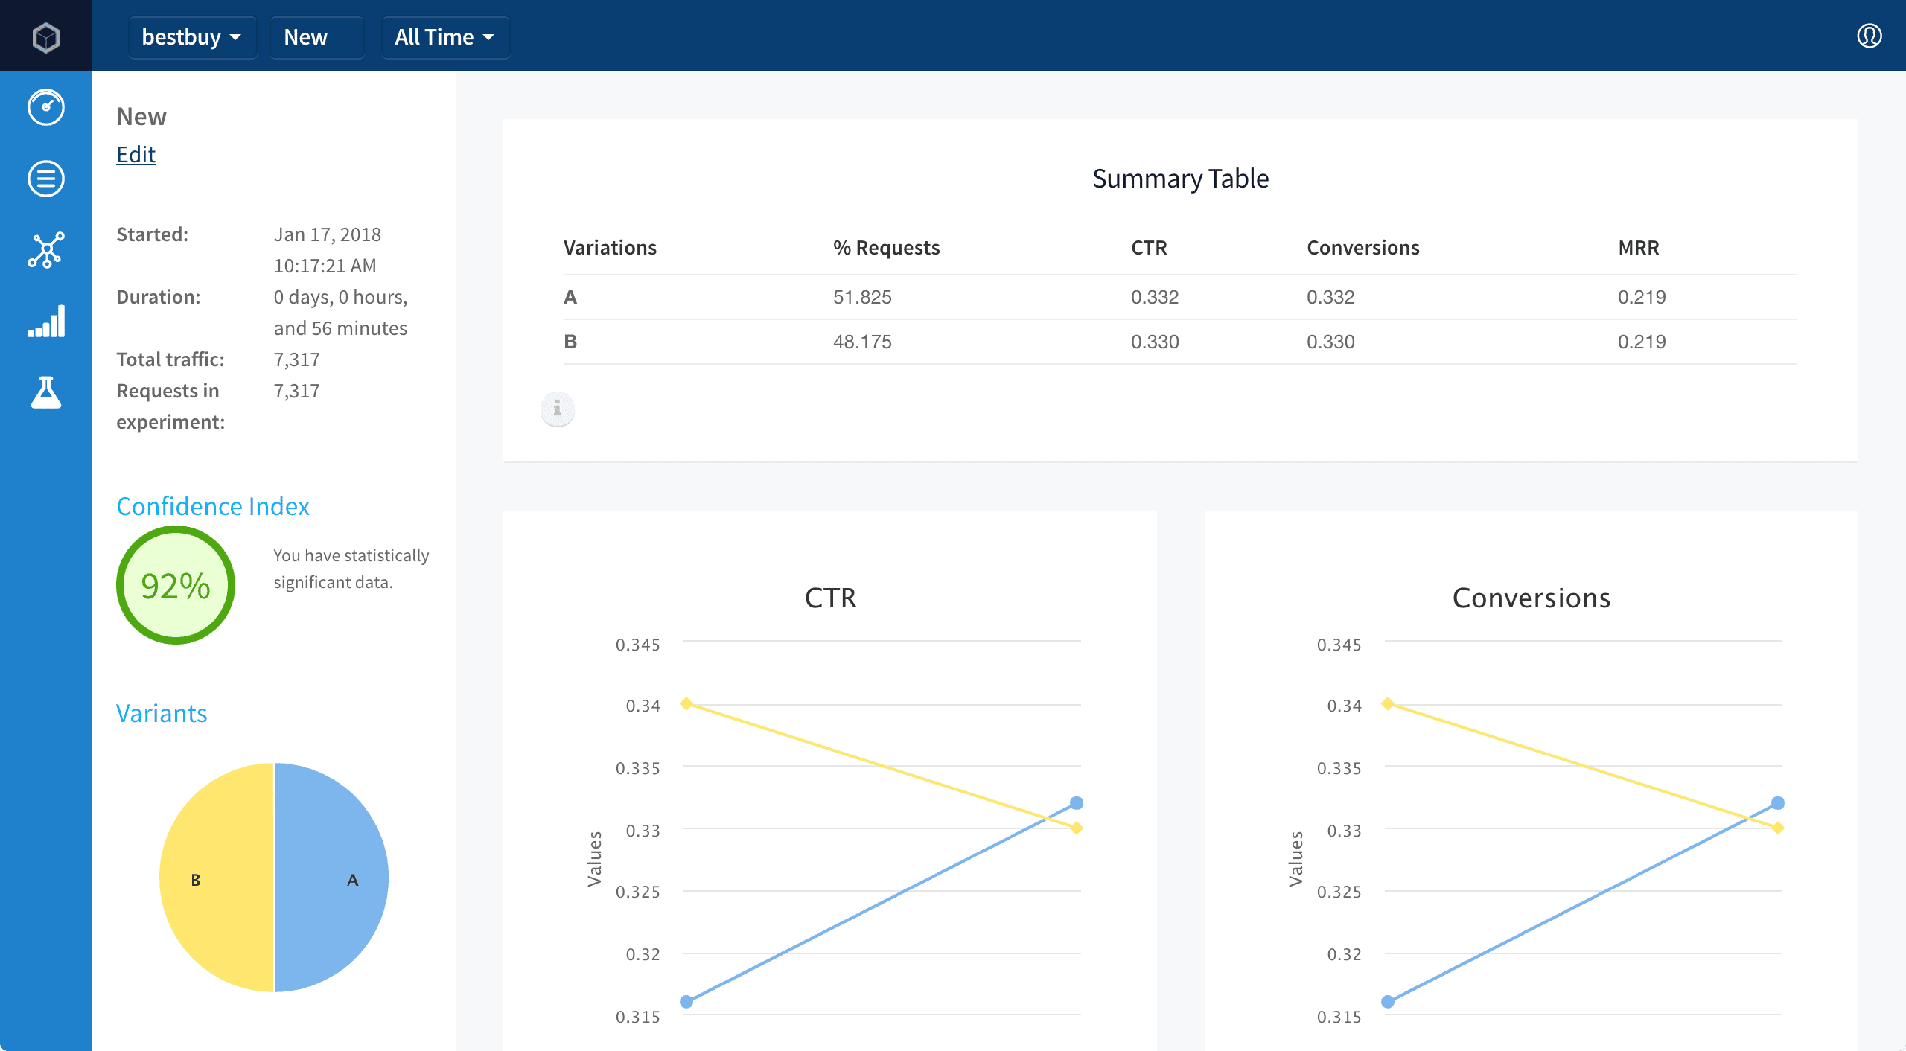Select the CTR column header
The height and width of the screenshot is (1051, 1906).
(x=1148, y=247)
